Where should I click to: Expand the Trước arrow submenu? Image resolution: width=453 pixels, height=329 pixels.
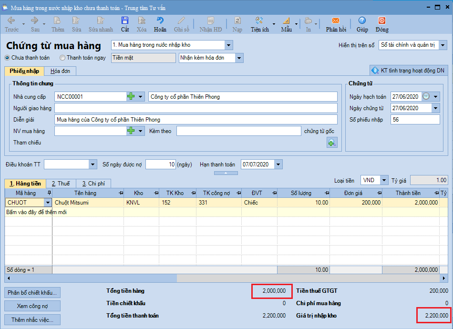(24, 24)
